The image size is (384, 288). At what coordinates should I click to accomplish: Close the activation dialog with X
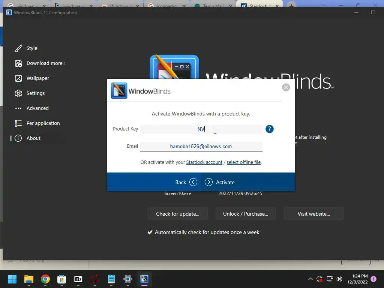(x=286, y=87)
